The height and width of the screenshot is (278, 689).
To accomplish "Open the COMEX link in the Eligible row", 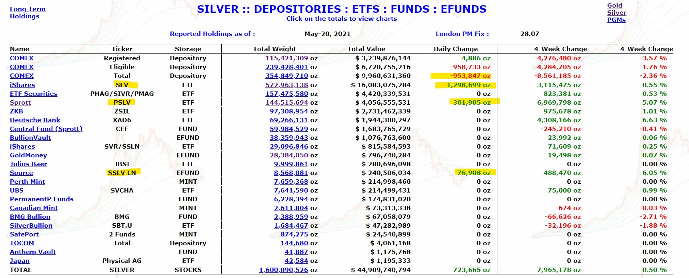I will click(22, 67).
